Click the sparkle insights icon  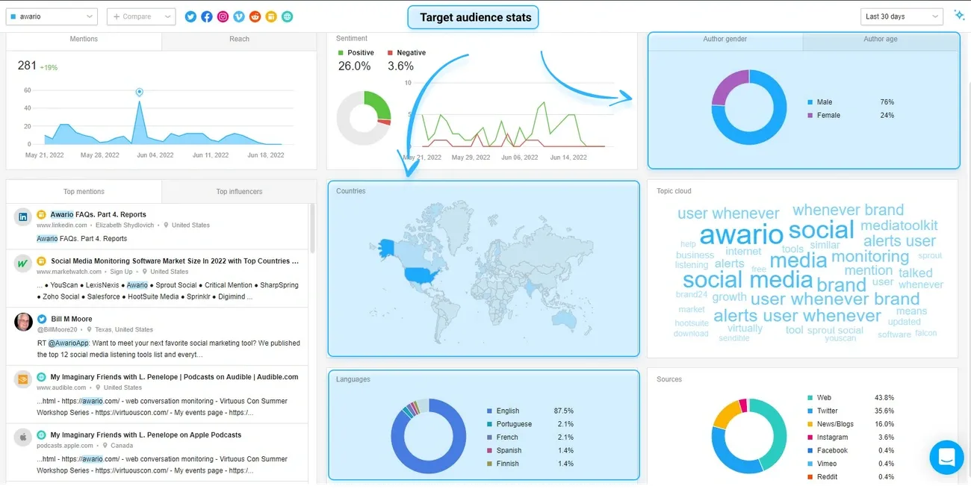[960, 15]
